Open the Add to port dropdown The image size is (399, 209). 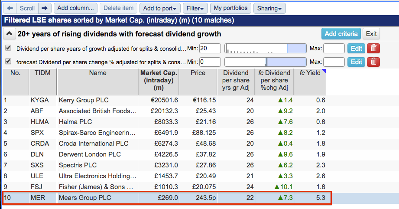pos(160,8)
